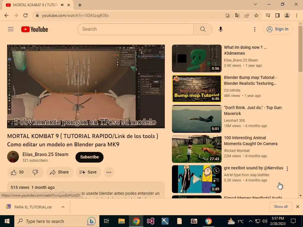Image resolution: width=303 pixels, height=227 pixels.
Task: Bookmark this page with star icon
Action: (x=256, y=15)
